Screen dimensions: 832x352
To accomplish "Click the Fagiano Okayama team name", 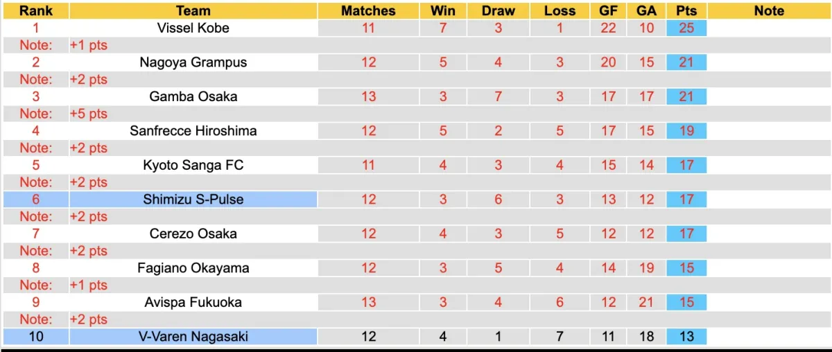I will (193, 268).
